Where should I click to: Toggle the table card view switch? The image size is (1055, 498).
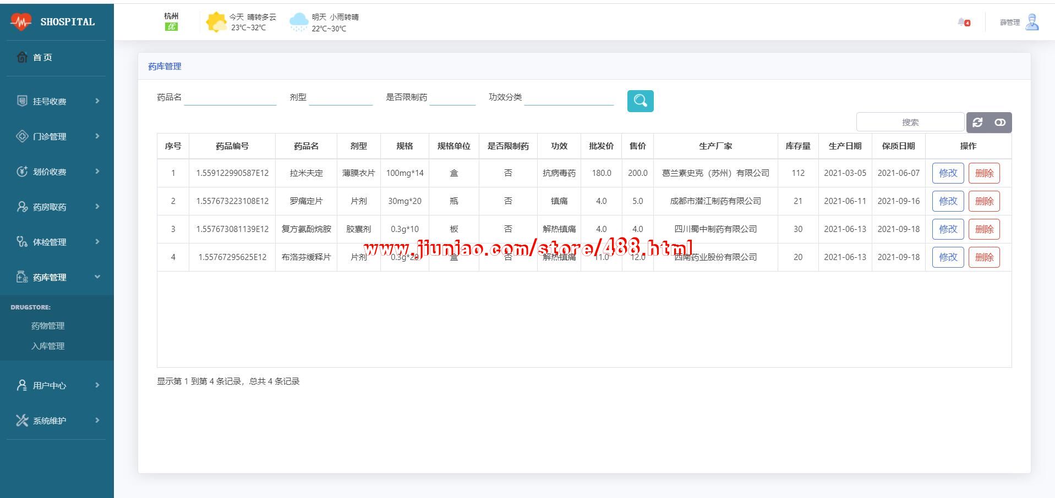point(1000,123)
